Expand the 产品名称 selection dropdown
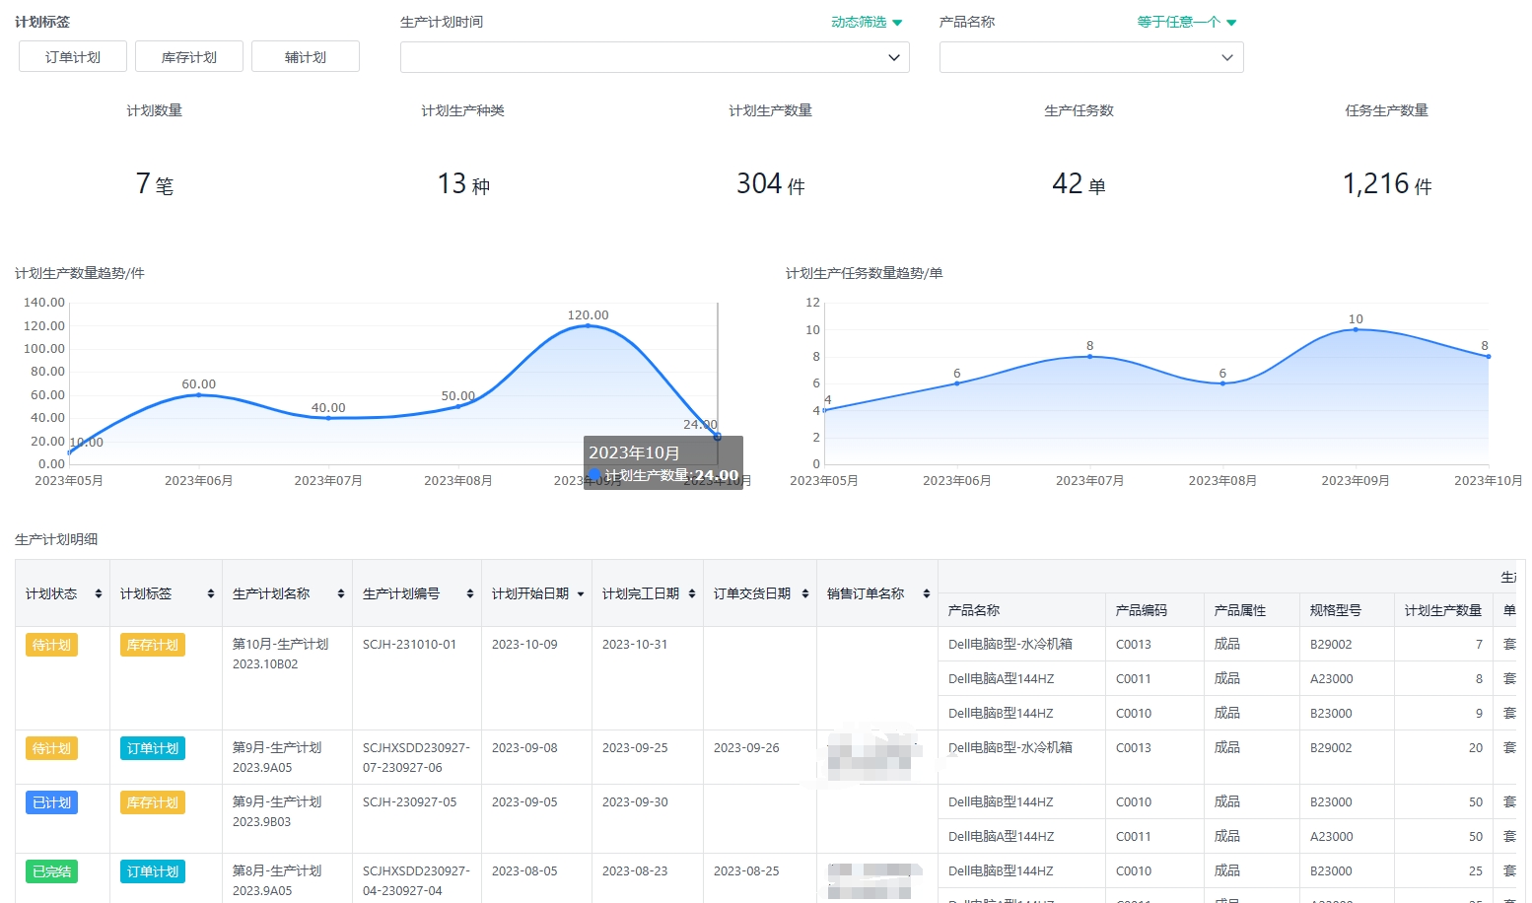 (1090, 57)
